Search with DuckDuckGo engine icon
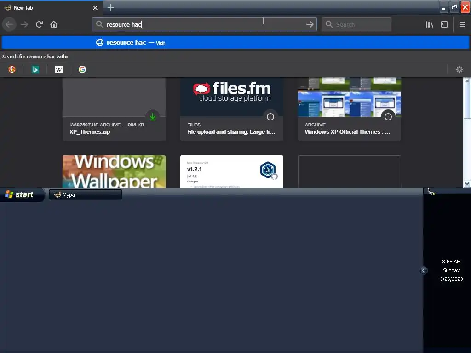The image size is (471, 353). pos(12,70)
